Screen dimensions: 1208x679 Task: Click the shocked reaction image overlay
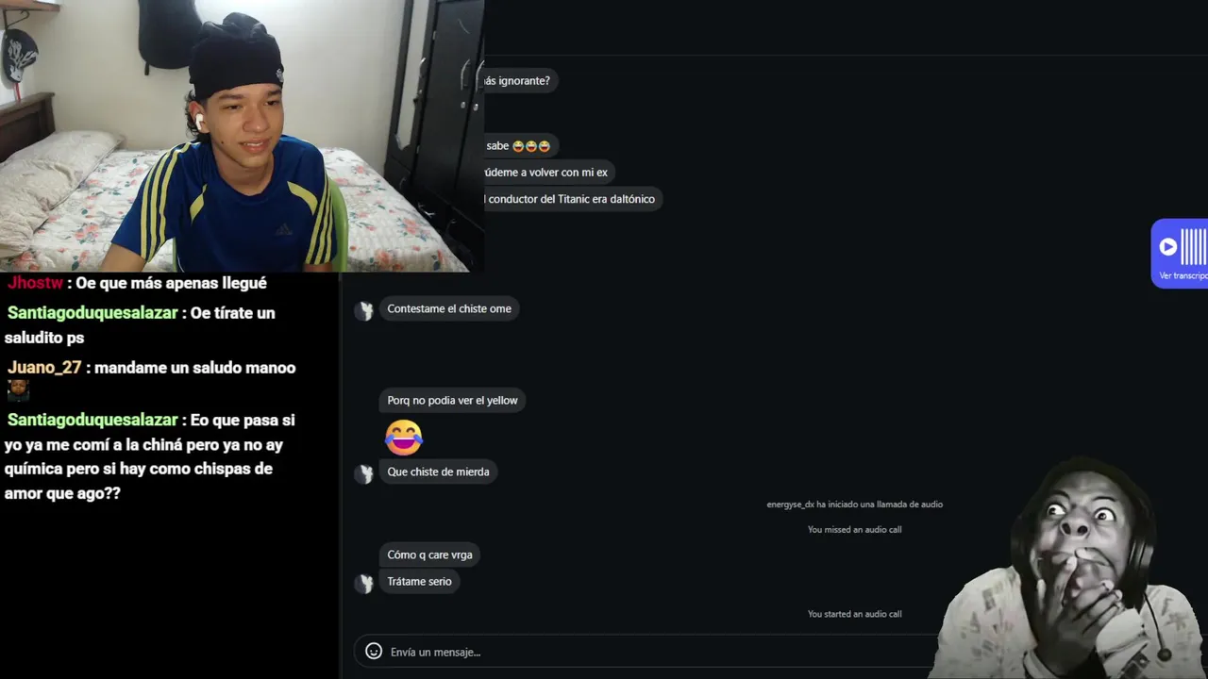tap(1071, 568)
